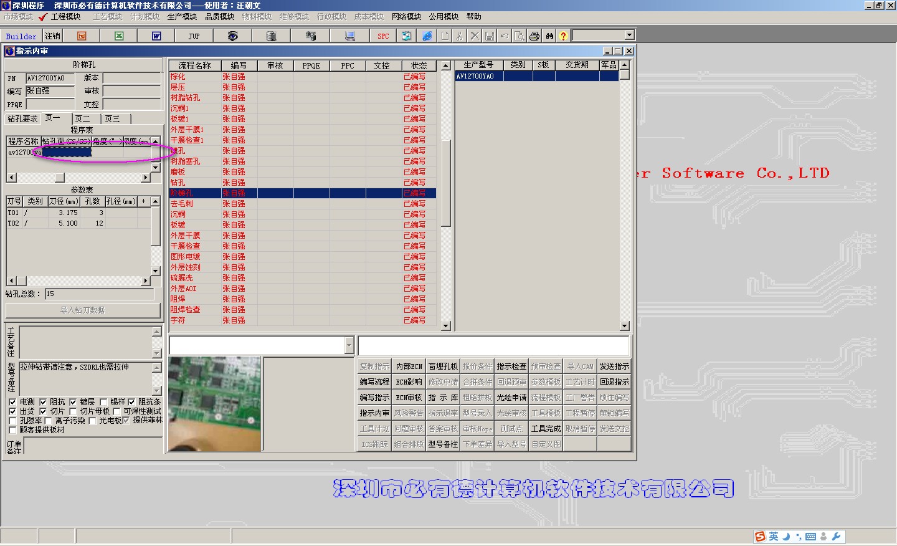The width and height of the screenshot is (897, 546).
Task: Click the Word export toolbar icon
Action: (156, 36)
